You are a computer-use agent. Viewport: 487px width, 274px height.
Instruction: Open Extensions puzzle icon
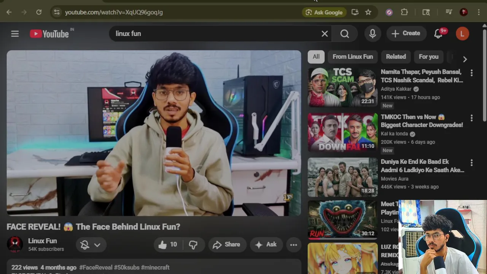point(404,12)
